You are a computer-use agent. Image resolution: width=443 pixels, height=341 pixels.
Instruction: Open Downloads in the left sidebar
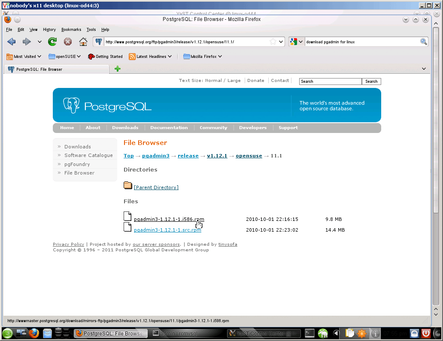[78, 147]
